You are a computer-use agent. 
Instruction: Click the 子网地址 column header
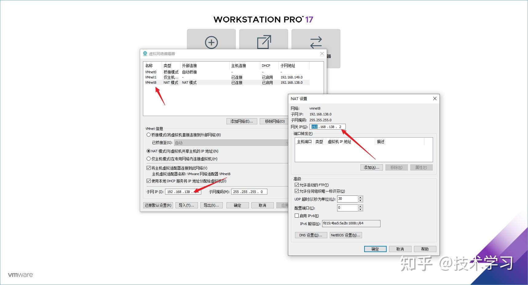pos(288,66)
